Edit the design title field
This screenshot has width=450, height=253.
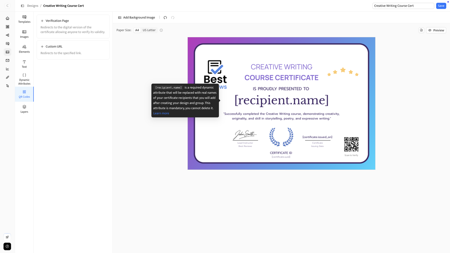pyautogui.click(x=403, y=6)
